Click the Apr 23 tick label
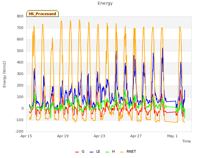 coord(99,136)
